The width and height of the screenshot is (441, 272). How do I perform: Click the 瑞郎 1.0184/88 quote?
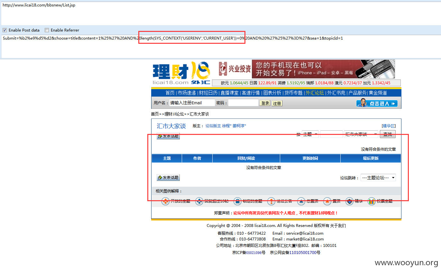320,83
